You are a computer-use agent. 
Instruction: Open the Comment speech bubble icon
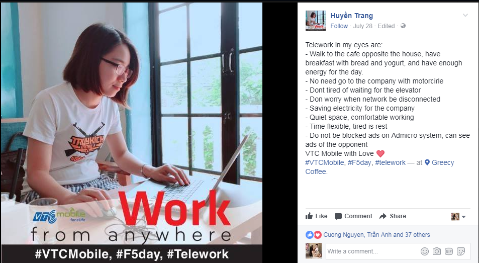(338, 216)
